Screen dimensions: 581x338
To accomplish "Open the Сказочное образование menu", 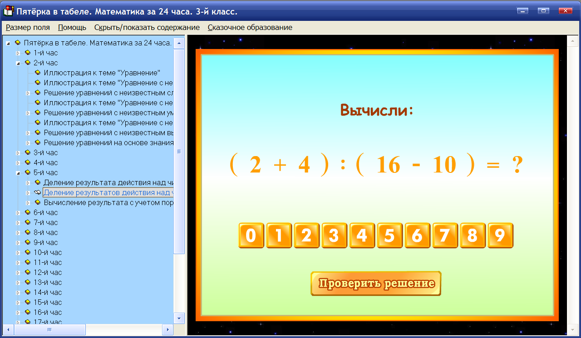I will [250, 27].
